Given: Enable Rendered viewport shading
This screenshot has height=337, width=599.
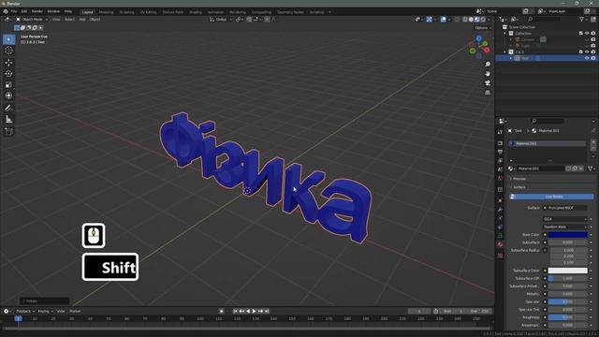Looking at the screenshot, I should pos(483,20).
